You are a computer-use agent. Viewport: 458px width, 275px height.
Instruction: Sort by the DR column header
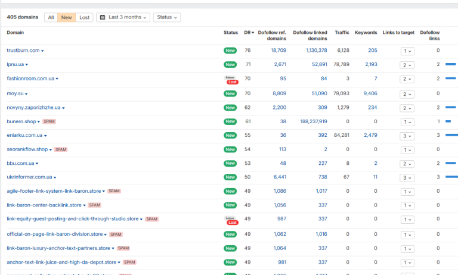tap(249, 33)
